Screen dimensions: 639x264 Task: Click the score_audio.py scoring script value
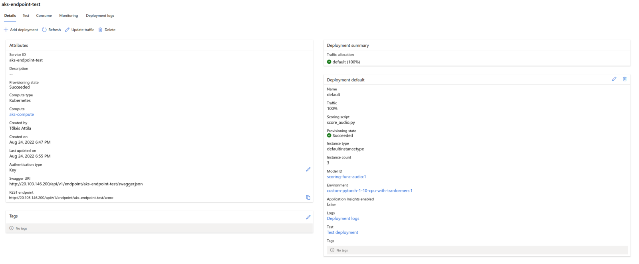click(341, 123)
